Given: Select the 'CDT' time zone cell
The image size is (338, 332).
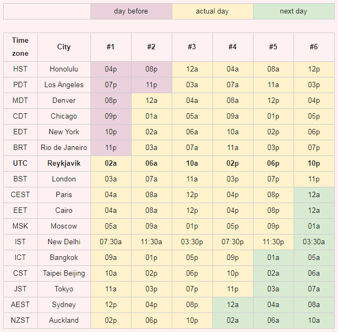Looking at the screenshot, I should point(21,116).
